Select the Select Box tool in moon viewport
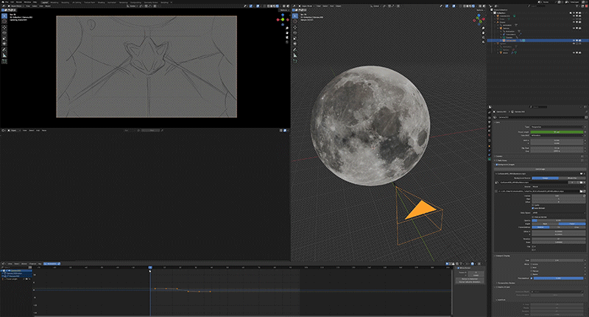Viewport: 589px width, 317px height. [x=295, y=15]
